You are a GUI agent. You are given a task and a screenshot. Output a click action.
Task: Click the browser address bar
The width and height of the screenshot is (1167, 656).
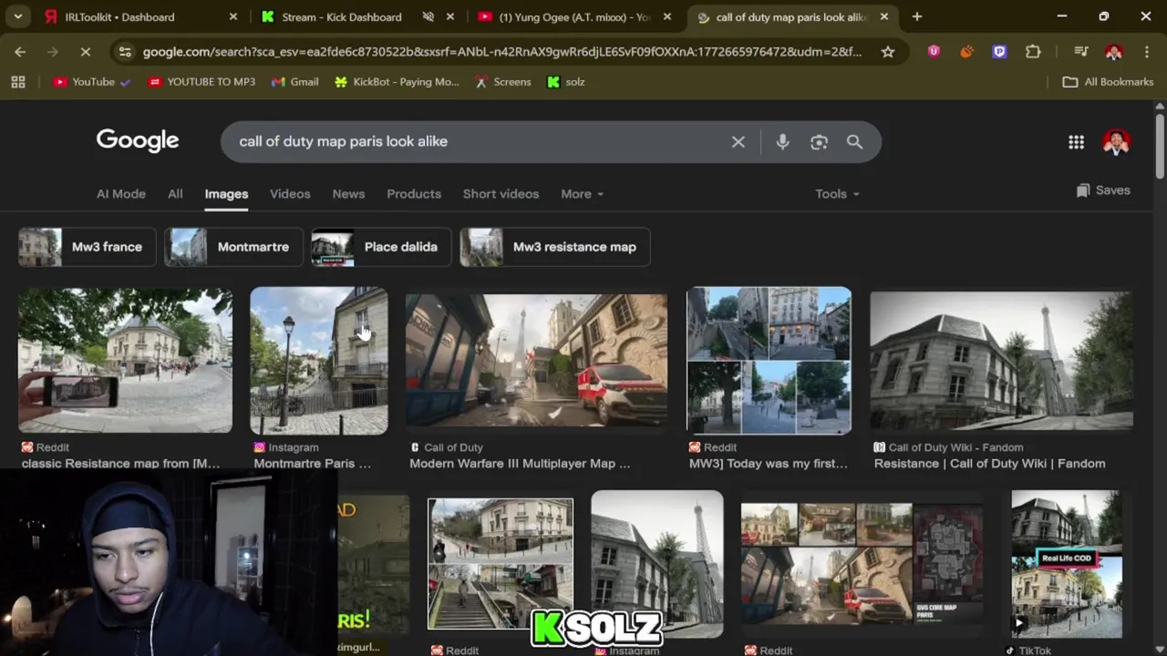click(x=501, y=52)
